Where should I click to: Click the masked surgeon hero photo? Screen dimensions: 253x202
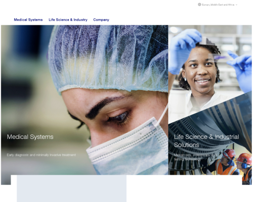85,100
